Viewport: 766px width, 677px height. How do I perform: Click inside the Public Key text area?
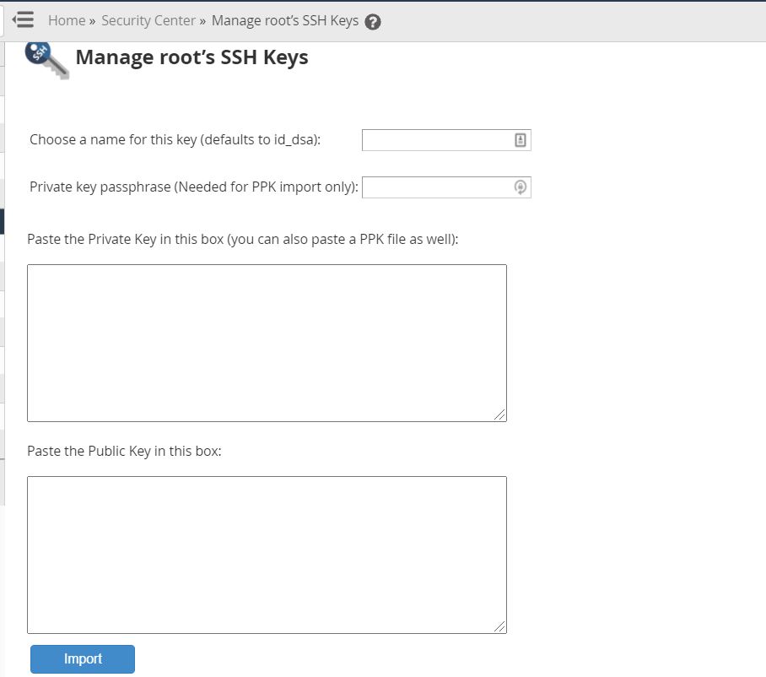coord(267,555)
